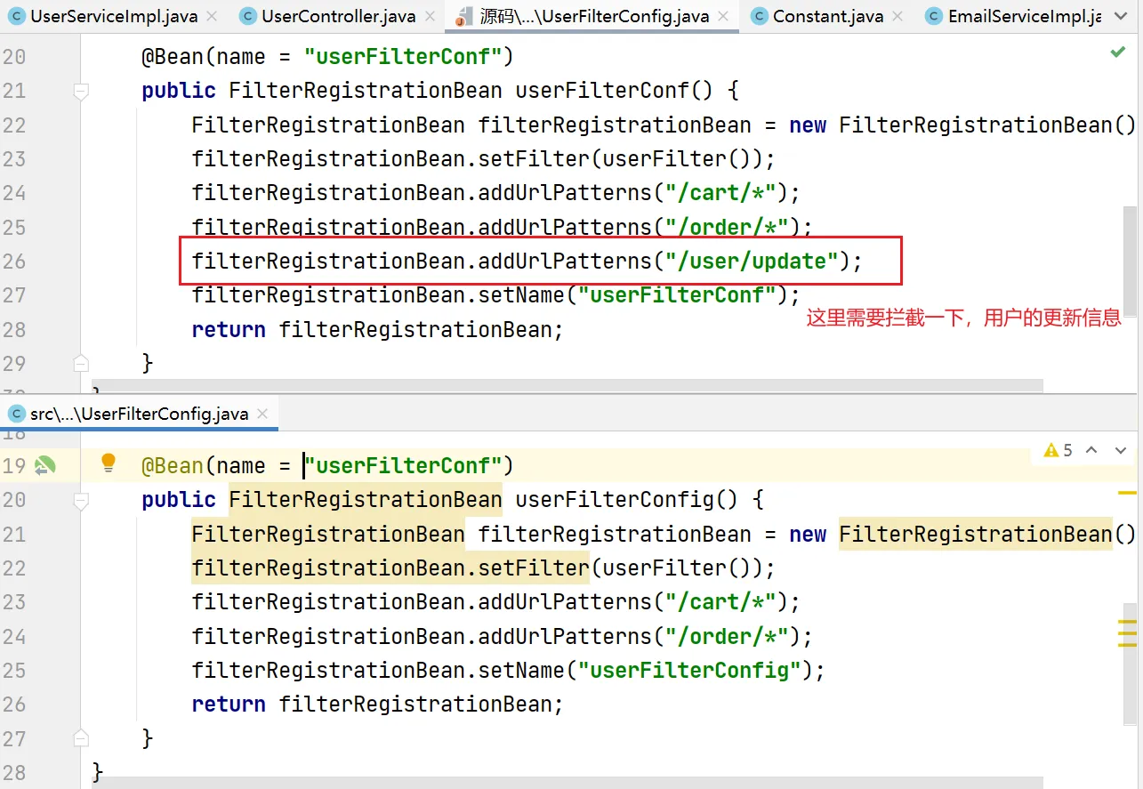
Task: Click the Spring bean gutter icon on line 19
Action: click(44, 464)
